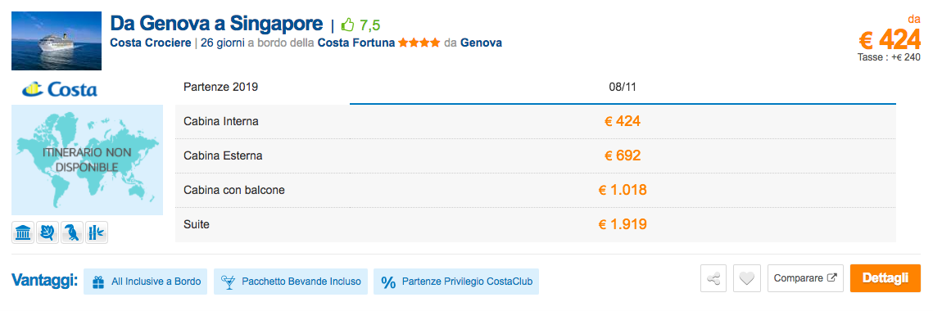The width and height of the screenshot is (933, 311).
Task: Click the cruise ship thumbnail photo
Action: (57, 40)
